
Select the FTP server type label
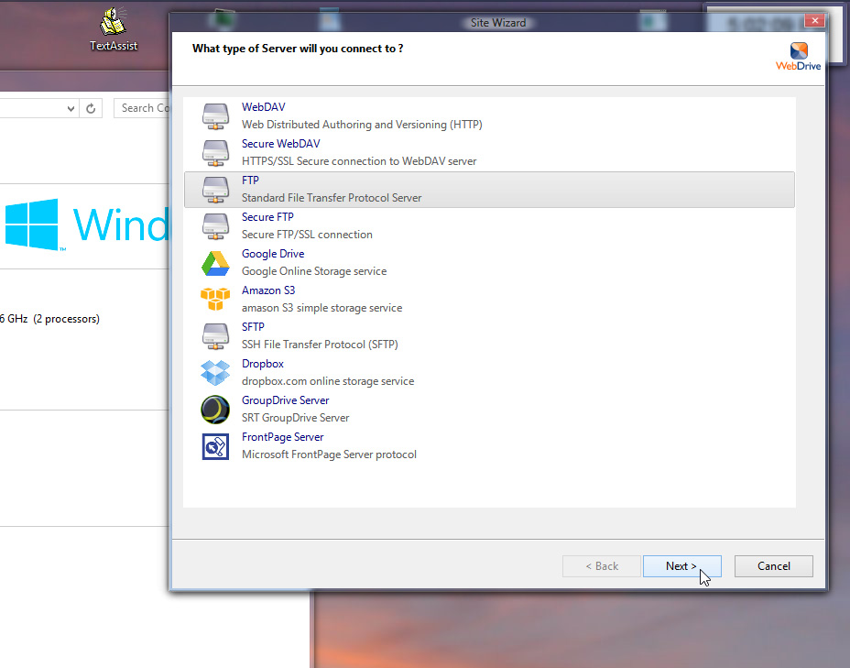(x=250, y=180)
